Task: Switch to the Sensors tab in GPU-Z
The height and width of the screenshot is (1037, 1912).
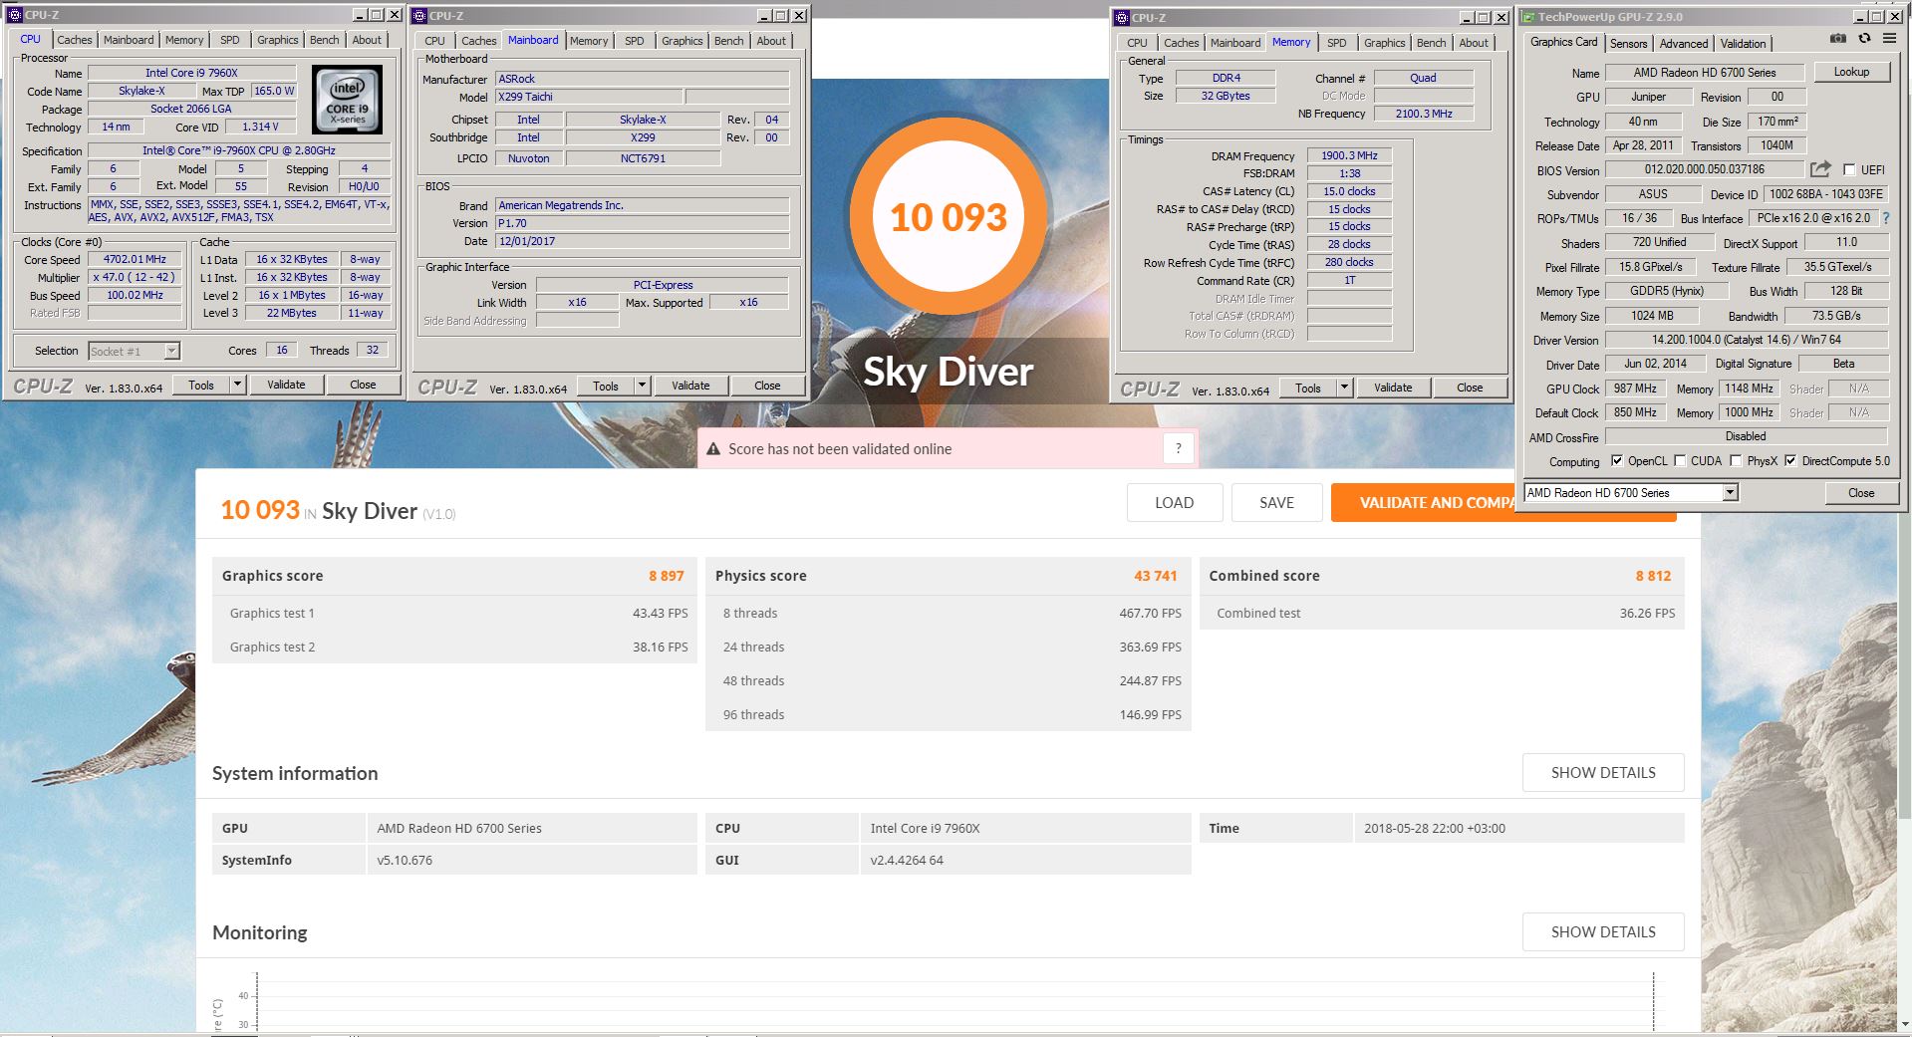Action: pyautogui.click(x=1628, y=44)
